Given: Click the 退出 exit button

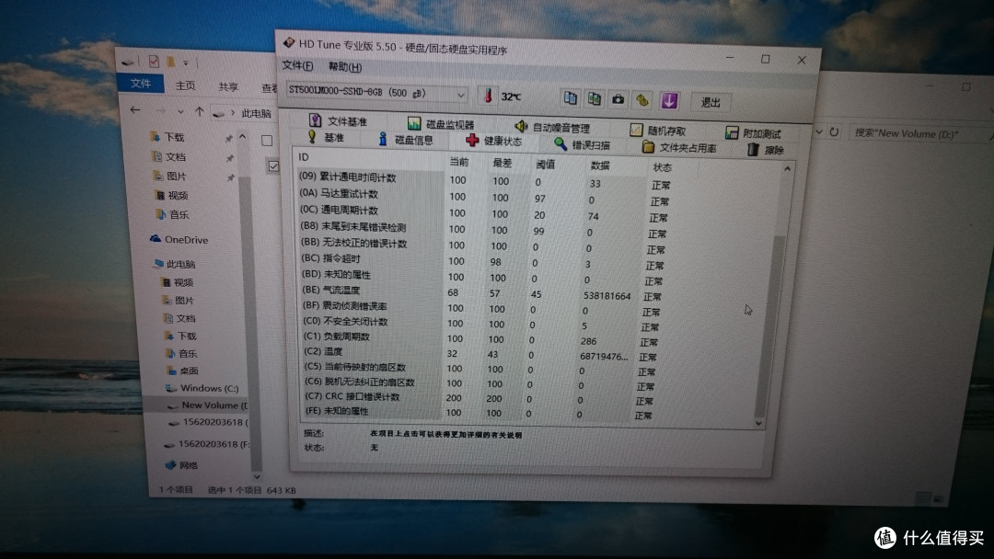Looking at the screenshot, I should [710, 102].
